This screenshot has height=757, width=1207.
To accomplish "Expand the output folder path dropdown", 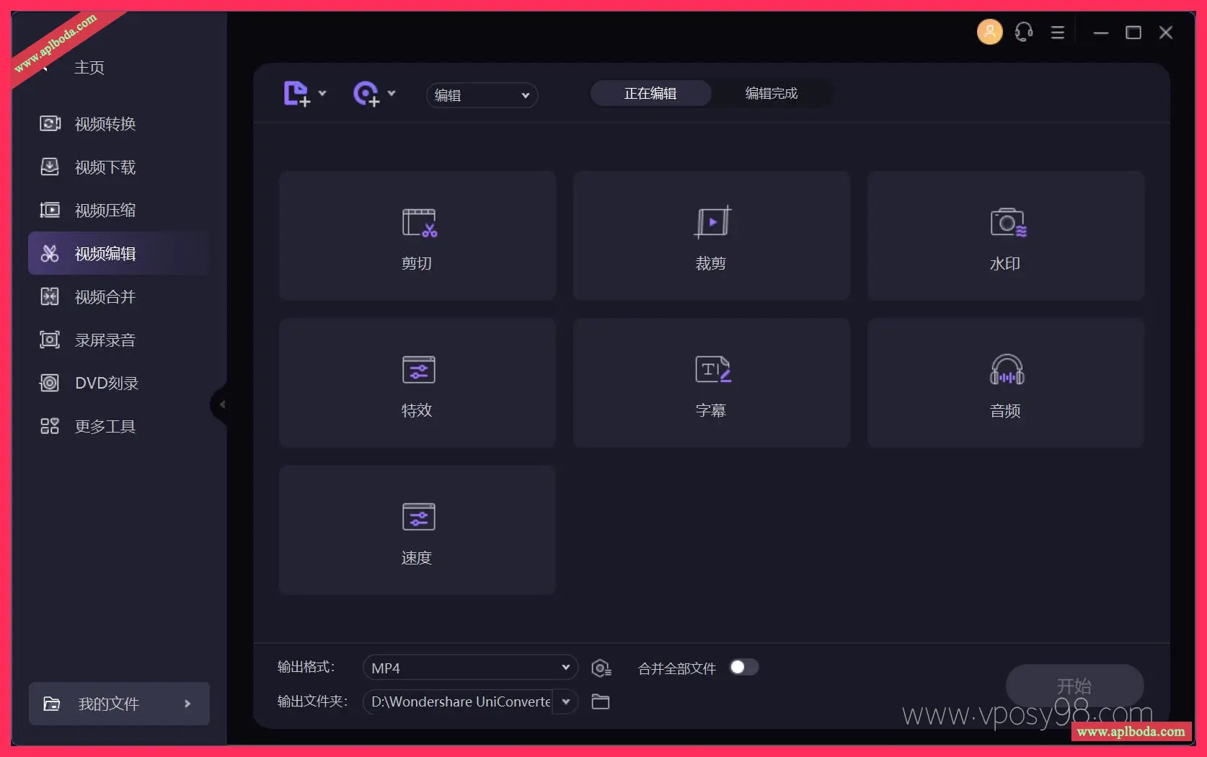I will [566, 701].
